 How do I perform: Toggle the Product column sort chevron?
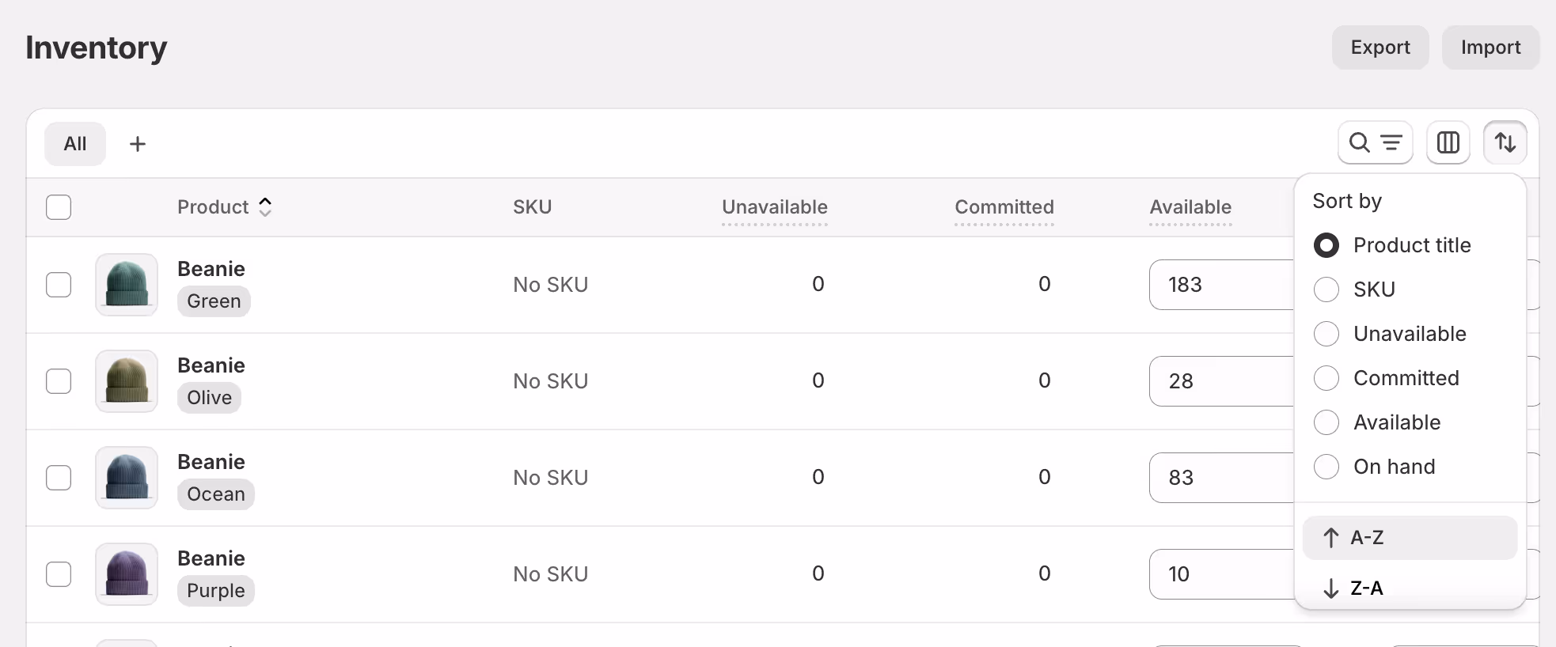[265, 206]
